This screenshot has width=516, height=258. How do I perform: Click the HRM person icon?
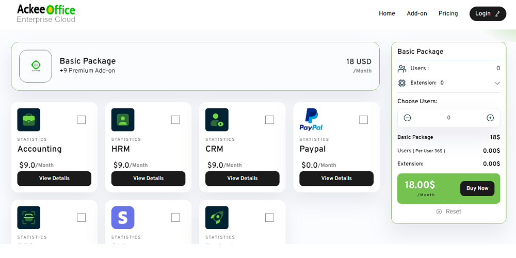click(123, 120)
